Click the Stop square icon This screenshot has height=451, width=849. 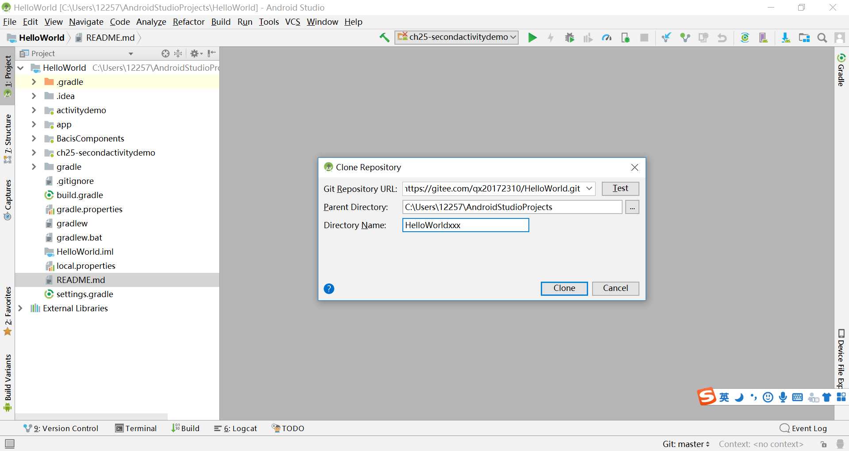click(644, 38)
